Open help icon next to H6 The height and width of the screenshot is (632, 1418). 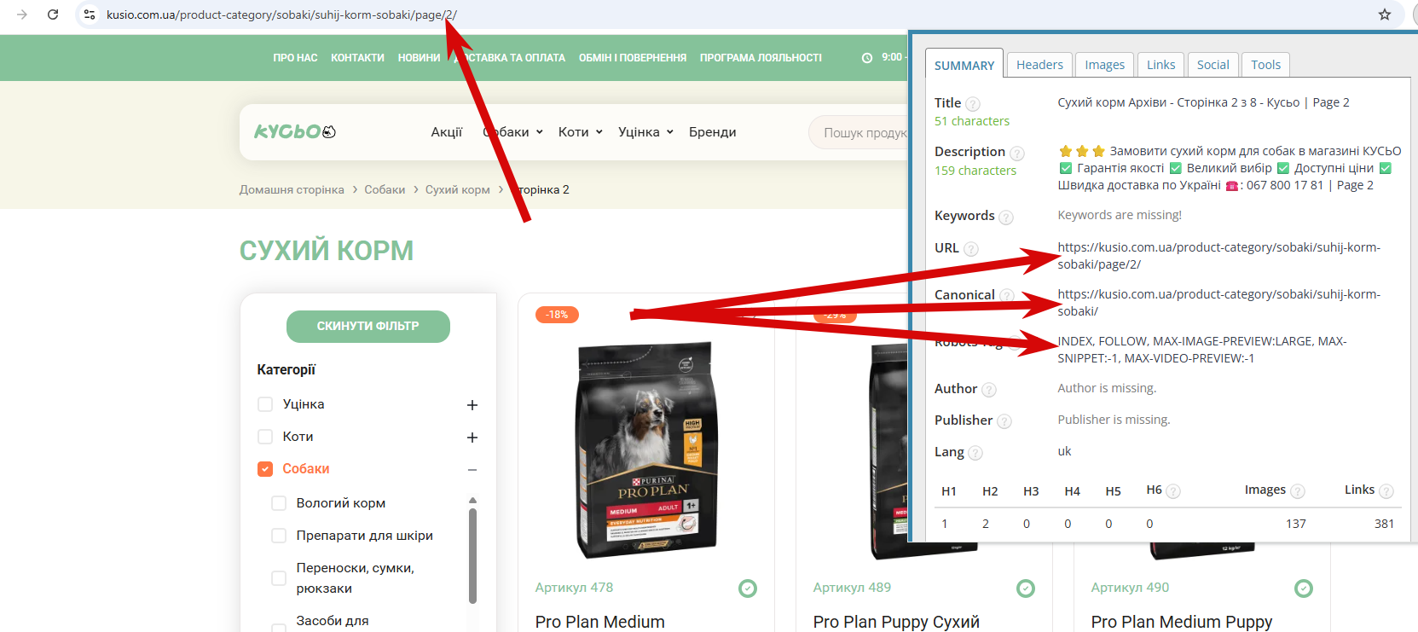(x=1173, y=491)
